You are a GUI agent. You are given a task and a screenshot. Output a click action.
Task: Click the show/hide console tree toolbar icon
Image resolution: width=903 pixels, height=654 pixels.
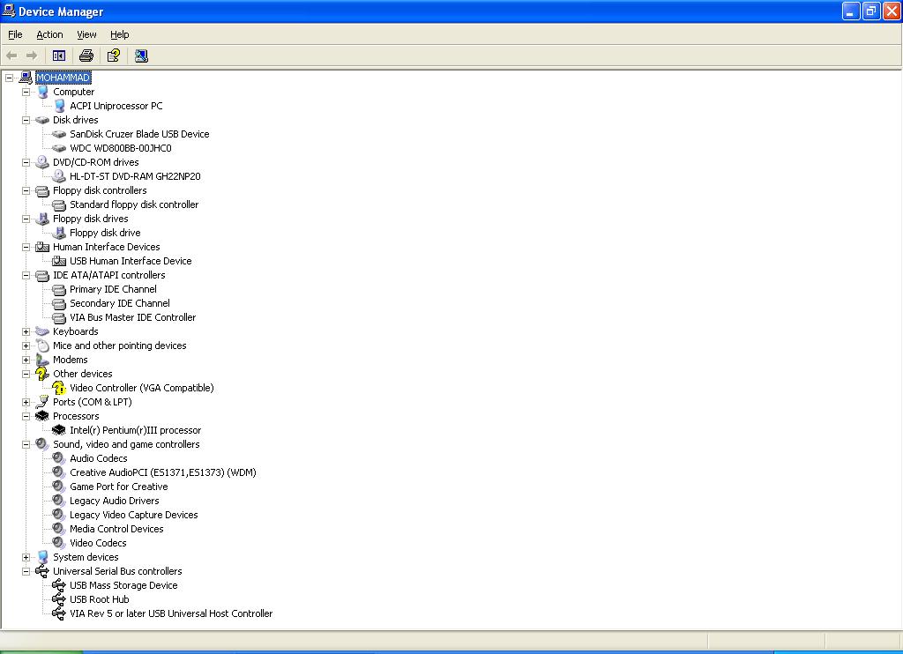point(59,56)
